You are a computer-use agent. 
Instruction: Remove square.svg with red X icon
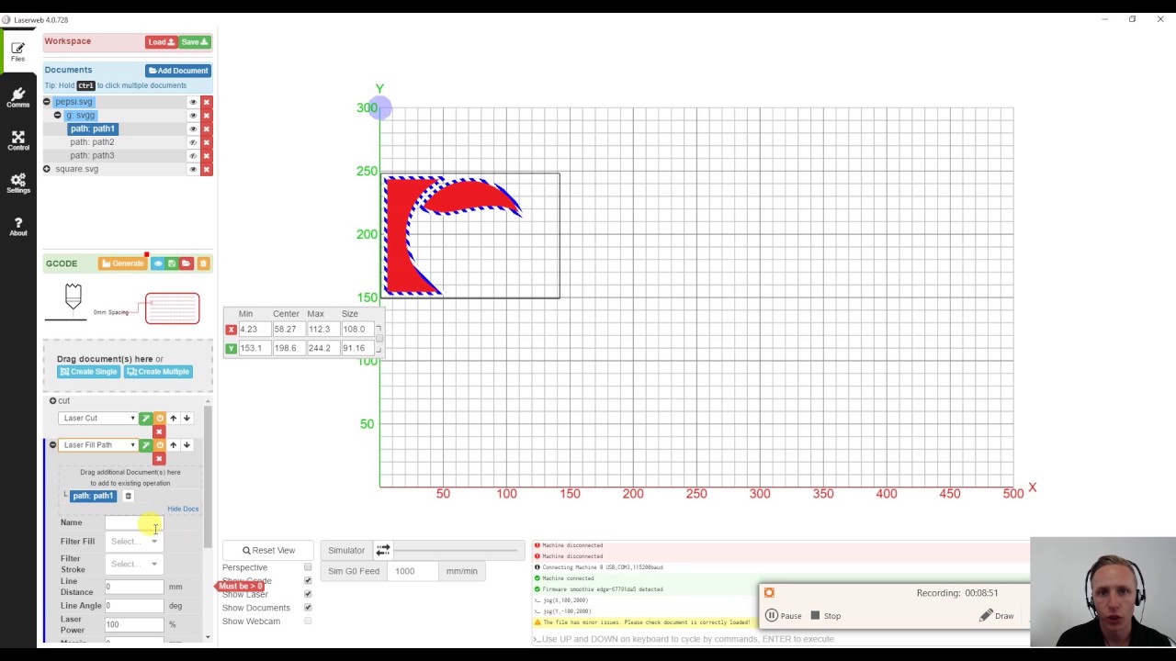point(207,169)
